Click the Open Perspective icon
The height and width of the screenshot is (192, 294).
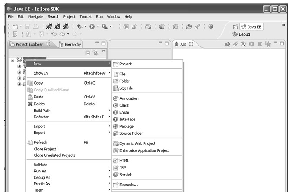coord(235,27)
